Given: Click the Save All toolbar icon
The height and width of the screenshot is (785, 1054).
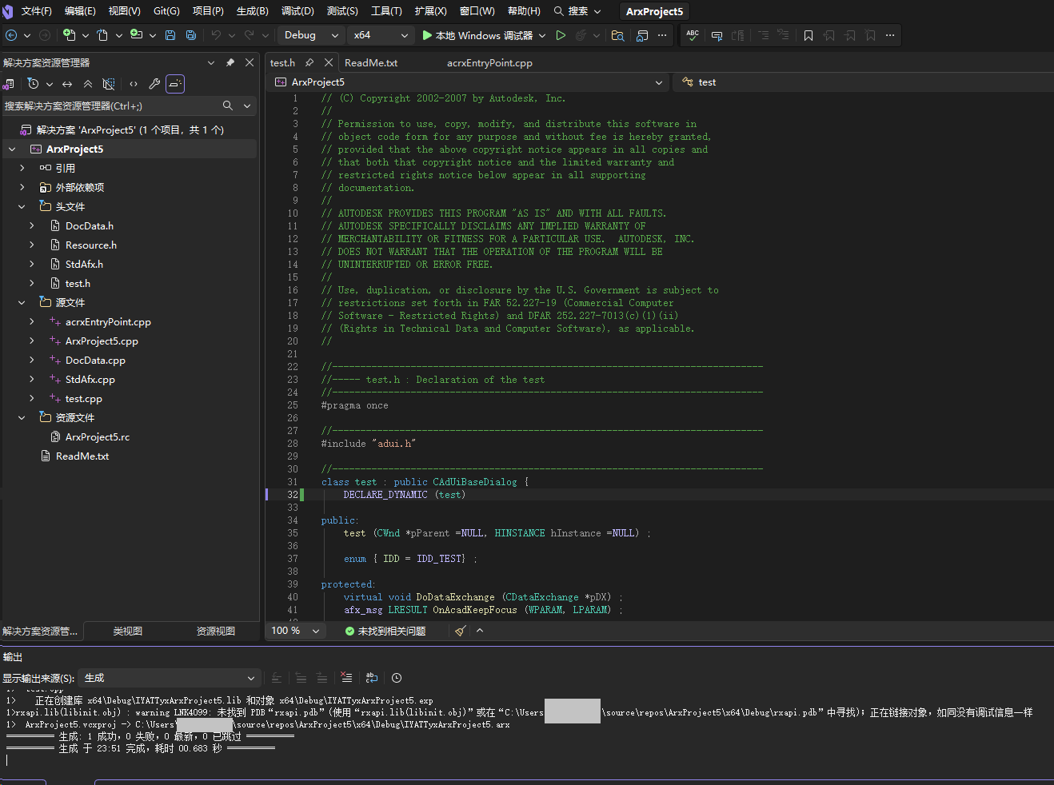Looking at the screenshot, I should tap(191, 35).
